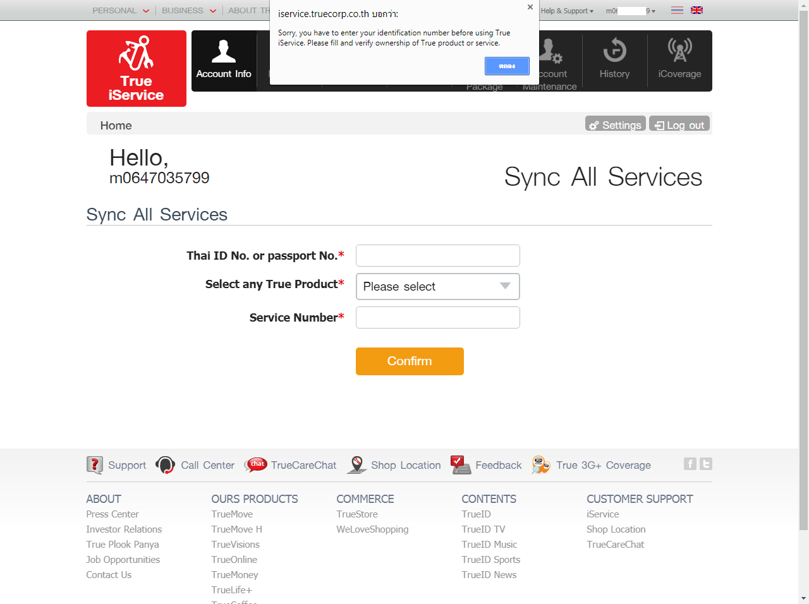Click the Log out button

679,124
